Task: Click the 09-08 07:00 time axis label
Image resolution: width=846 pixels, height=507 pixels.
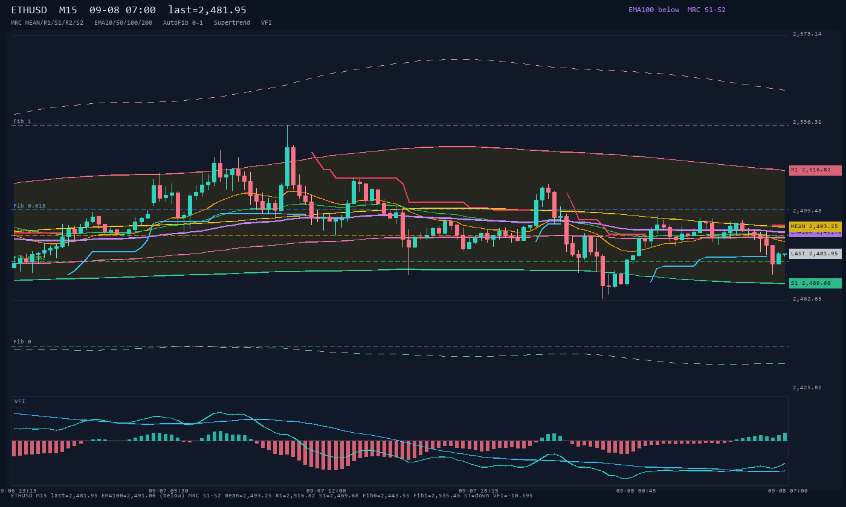Action: (788, 491)
